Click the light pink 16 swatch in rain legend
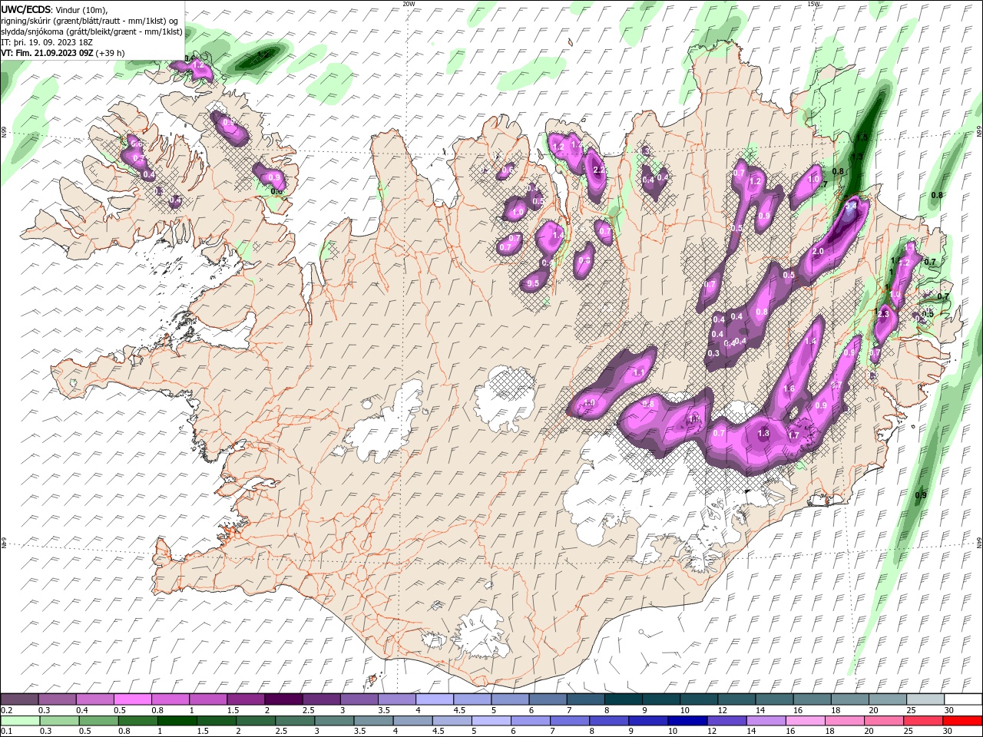The width and height of the screenshot is (983, 737). [x=804, y=721]
